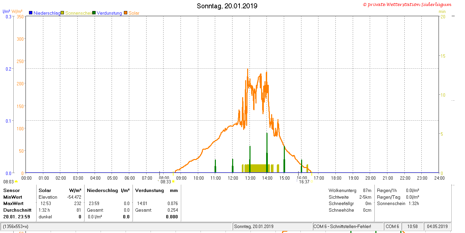Click the yellow Sonnenschein legend square
This screenshot has height=233, width=465.
click(x=62, y=13)
